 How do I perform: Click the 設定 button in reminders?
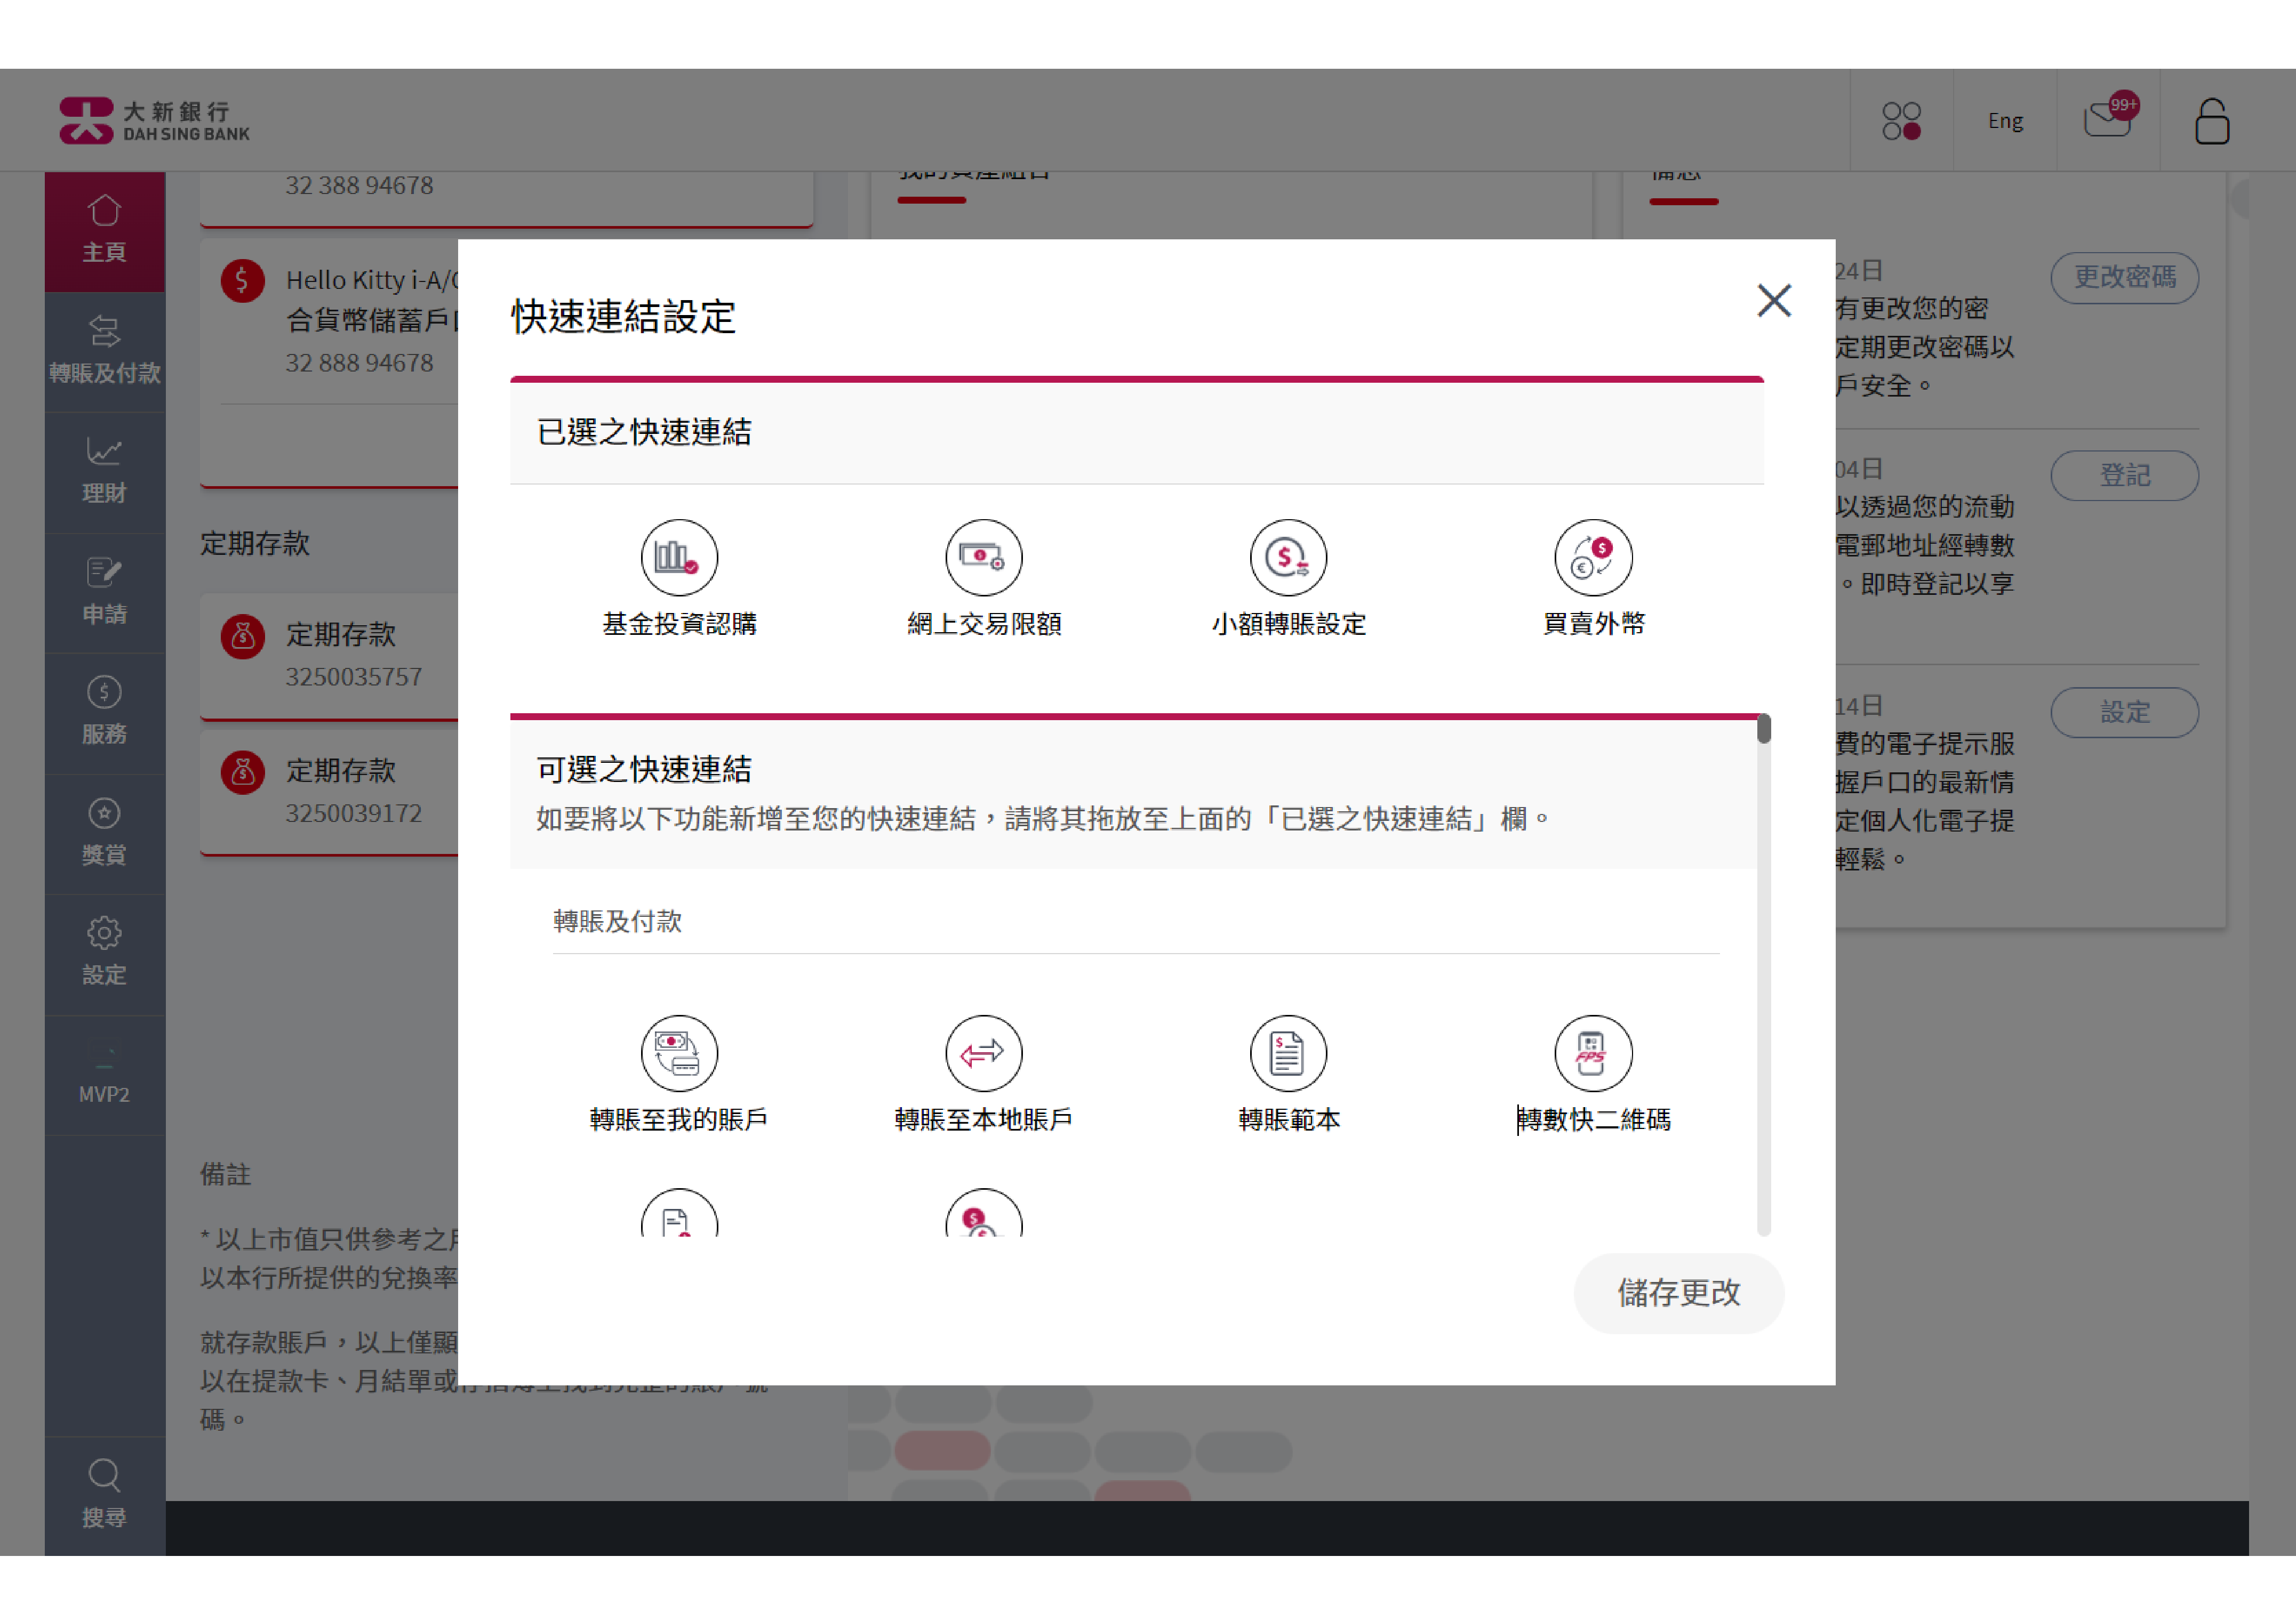tap(2124, 712)
